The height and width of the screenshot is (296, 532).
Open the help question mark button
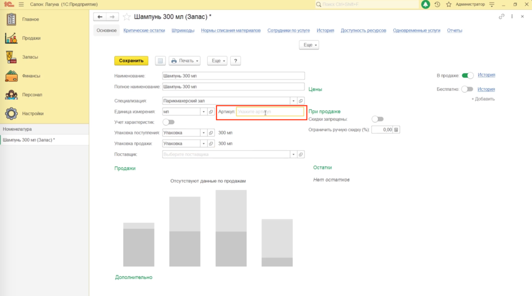(x=235, y=61)
